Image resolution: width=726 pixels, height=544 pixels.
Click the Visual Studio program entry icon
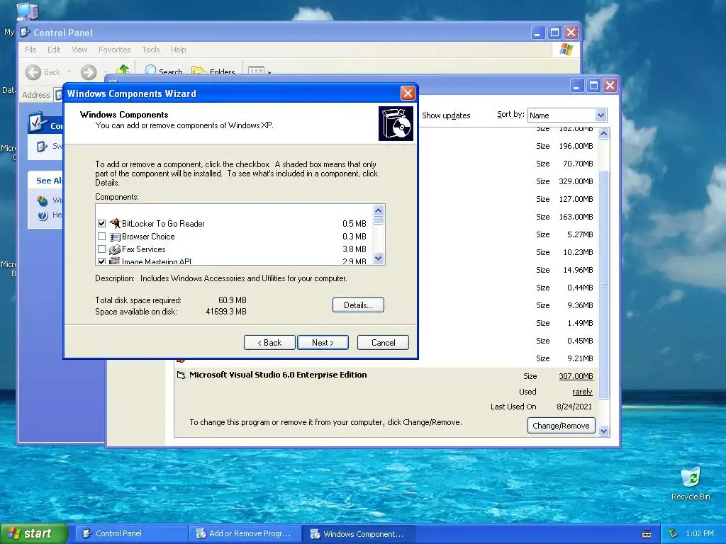181,375
